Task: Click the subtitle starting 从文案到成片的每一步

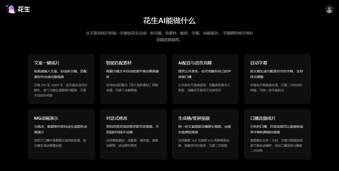Action: (x=169, y=36)
